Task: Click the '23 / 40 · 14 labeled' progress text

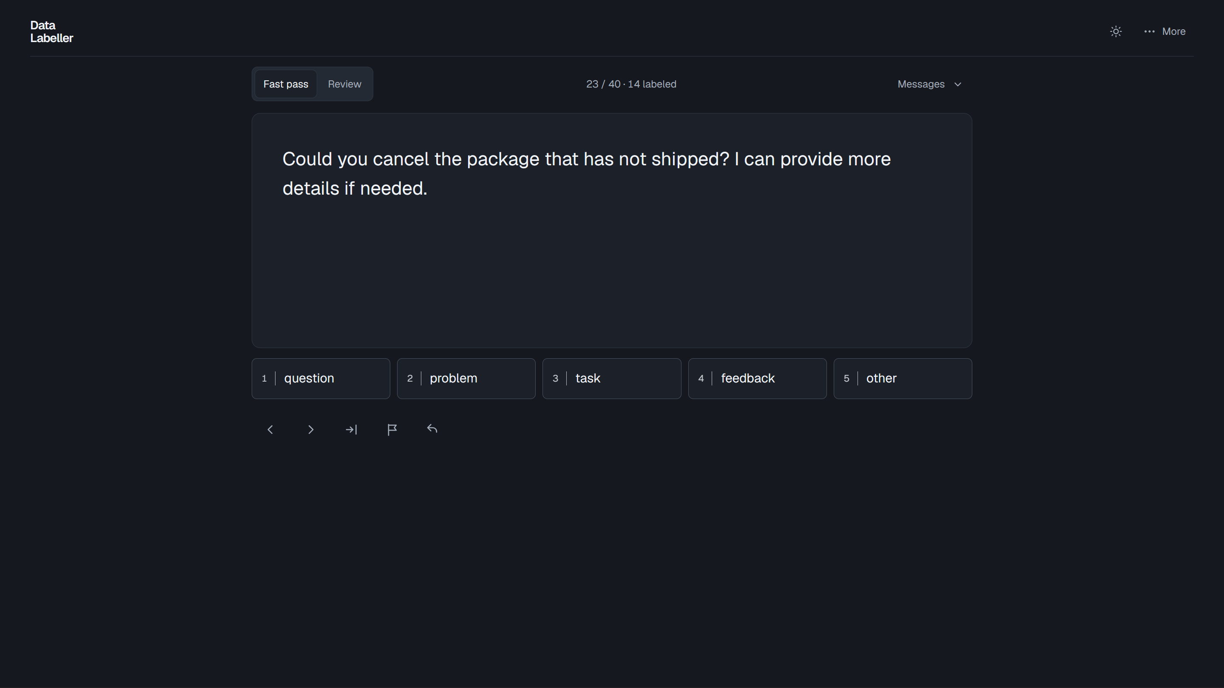Action: pyautogui.click(x=631, y=84)
